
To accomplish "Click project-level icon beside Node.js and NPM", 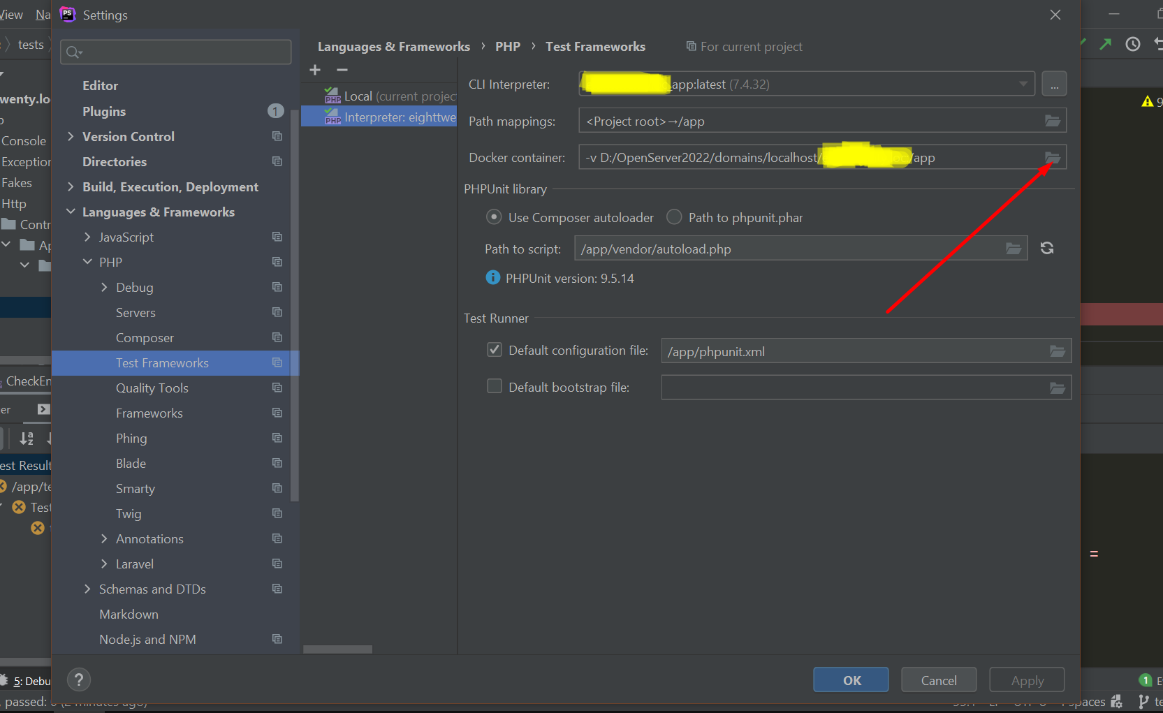I will 277,639.
